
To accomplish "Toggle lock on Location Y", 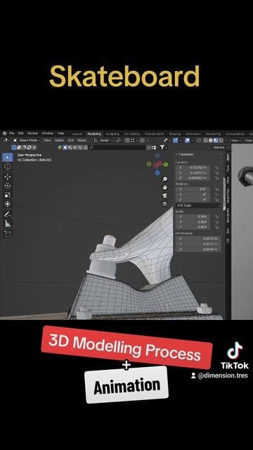I will click(217, 173).
